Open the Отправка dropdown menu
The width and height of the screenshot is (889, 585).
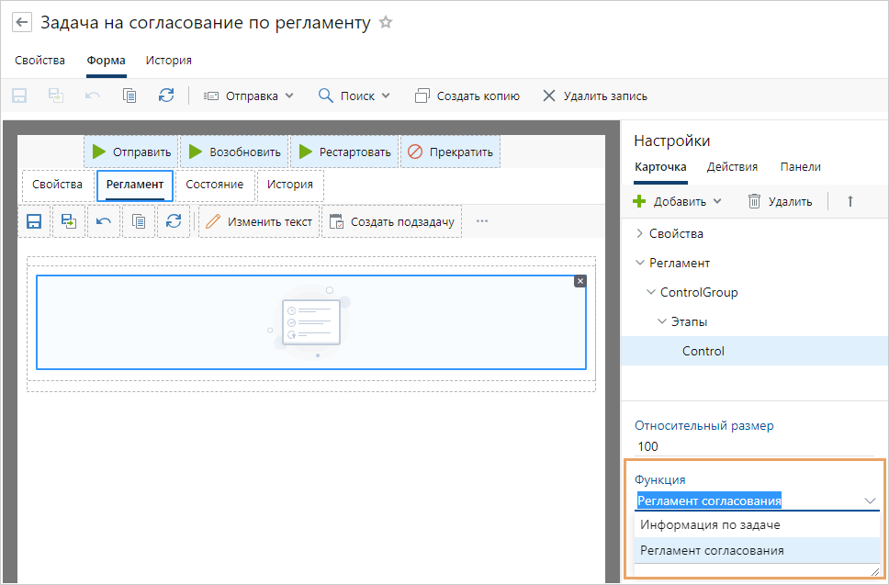tap(248, 96)
